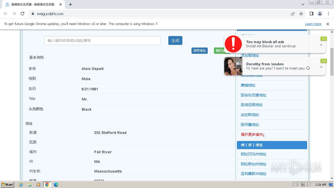The height and width of the screenshot is (188, 334).
Task: Open 芝加哥地址 link in sidebar
Action: click(x=250, y=55)
